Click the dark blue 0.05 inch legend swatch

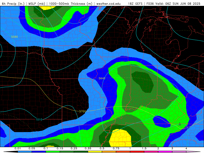39,152
